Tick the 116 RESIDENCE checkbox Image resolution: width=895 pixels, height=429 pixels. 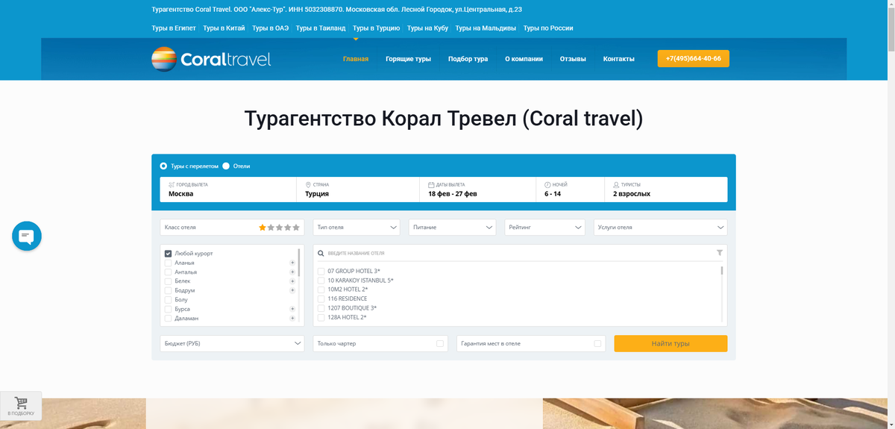[x=321, y=298]
